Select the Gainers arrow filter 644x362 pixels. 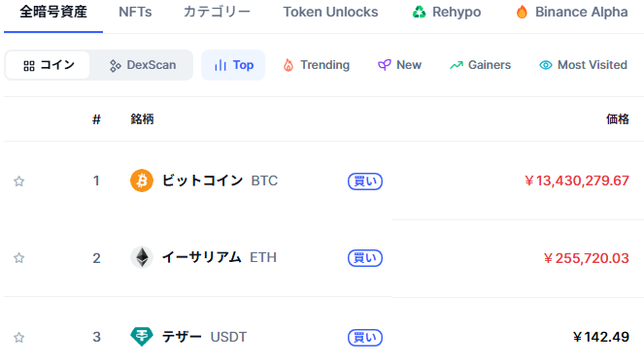pos(480,65)
